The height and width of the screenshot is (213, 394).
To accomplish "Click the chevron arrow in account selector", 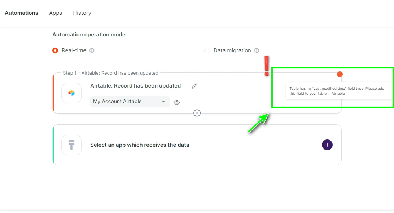I will [x=163, y=101].
